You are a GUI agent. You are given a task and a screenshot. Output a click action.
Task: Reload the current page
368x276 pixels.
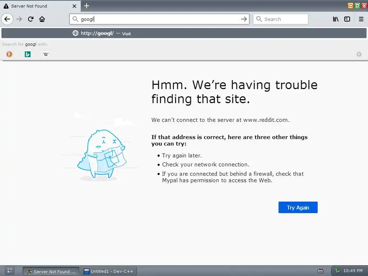click(x=31, y=19)
